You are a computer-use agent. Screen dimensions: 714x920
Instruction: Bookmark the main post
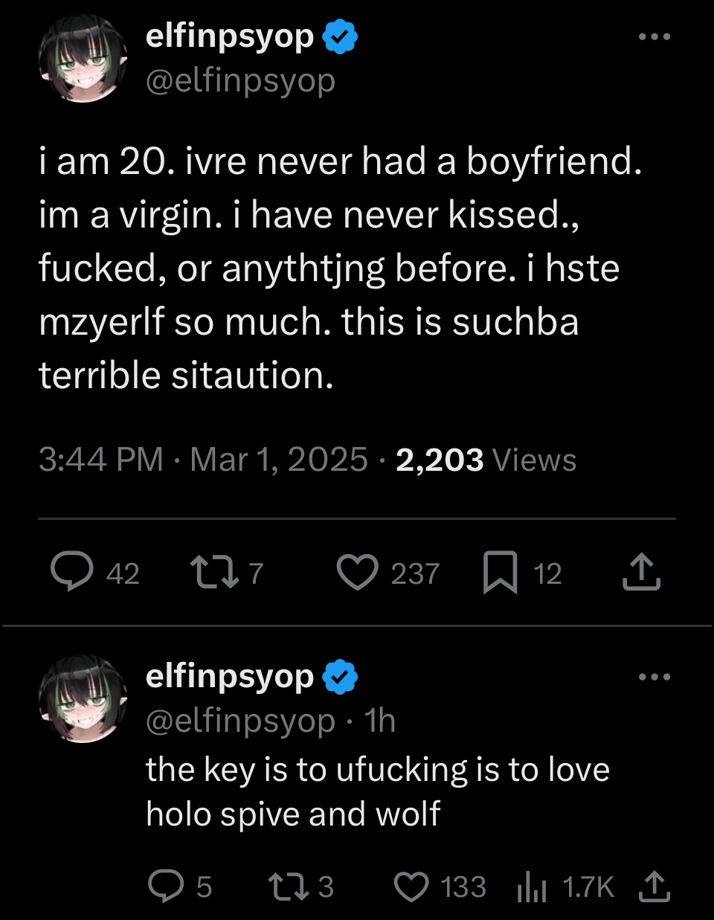click(500, 572)
